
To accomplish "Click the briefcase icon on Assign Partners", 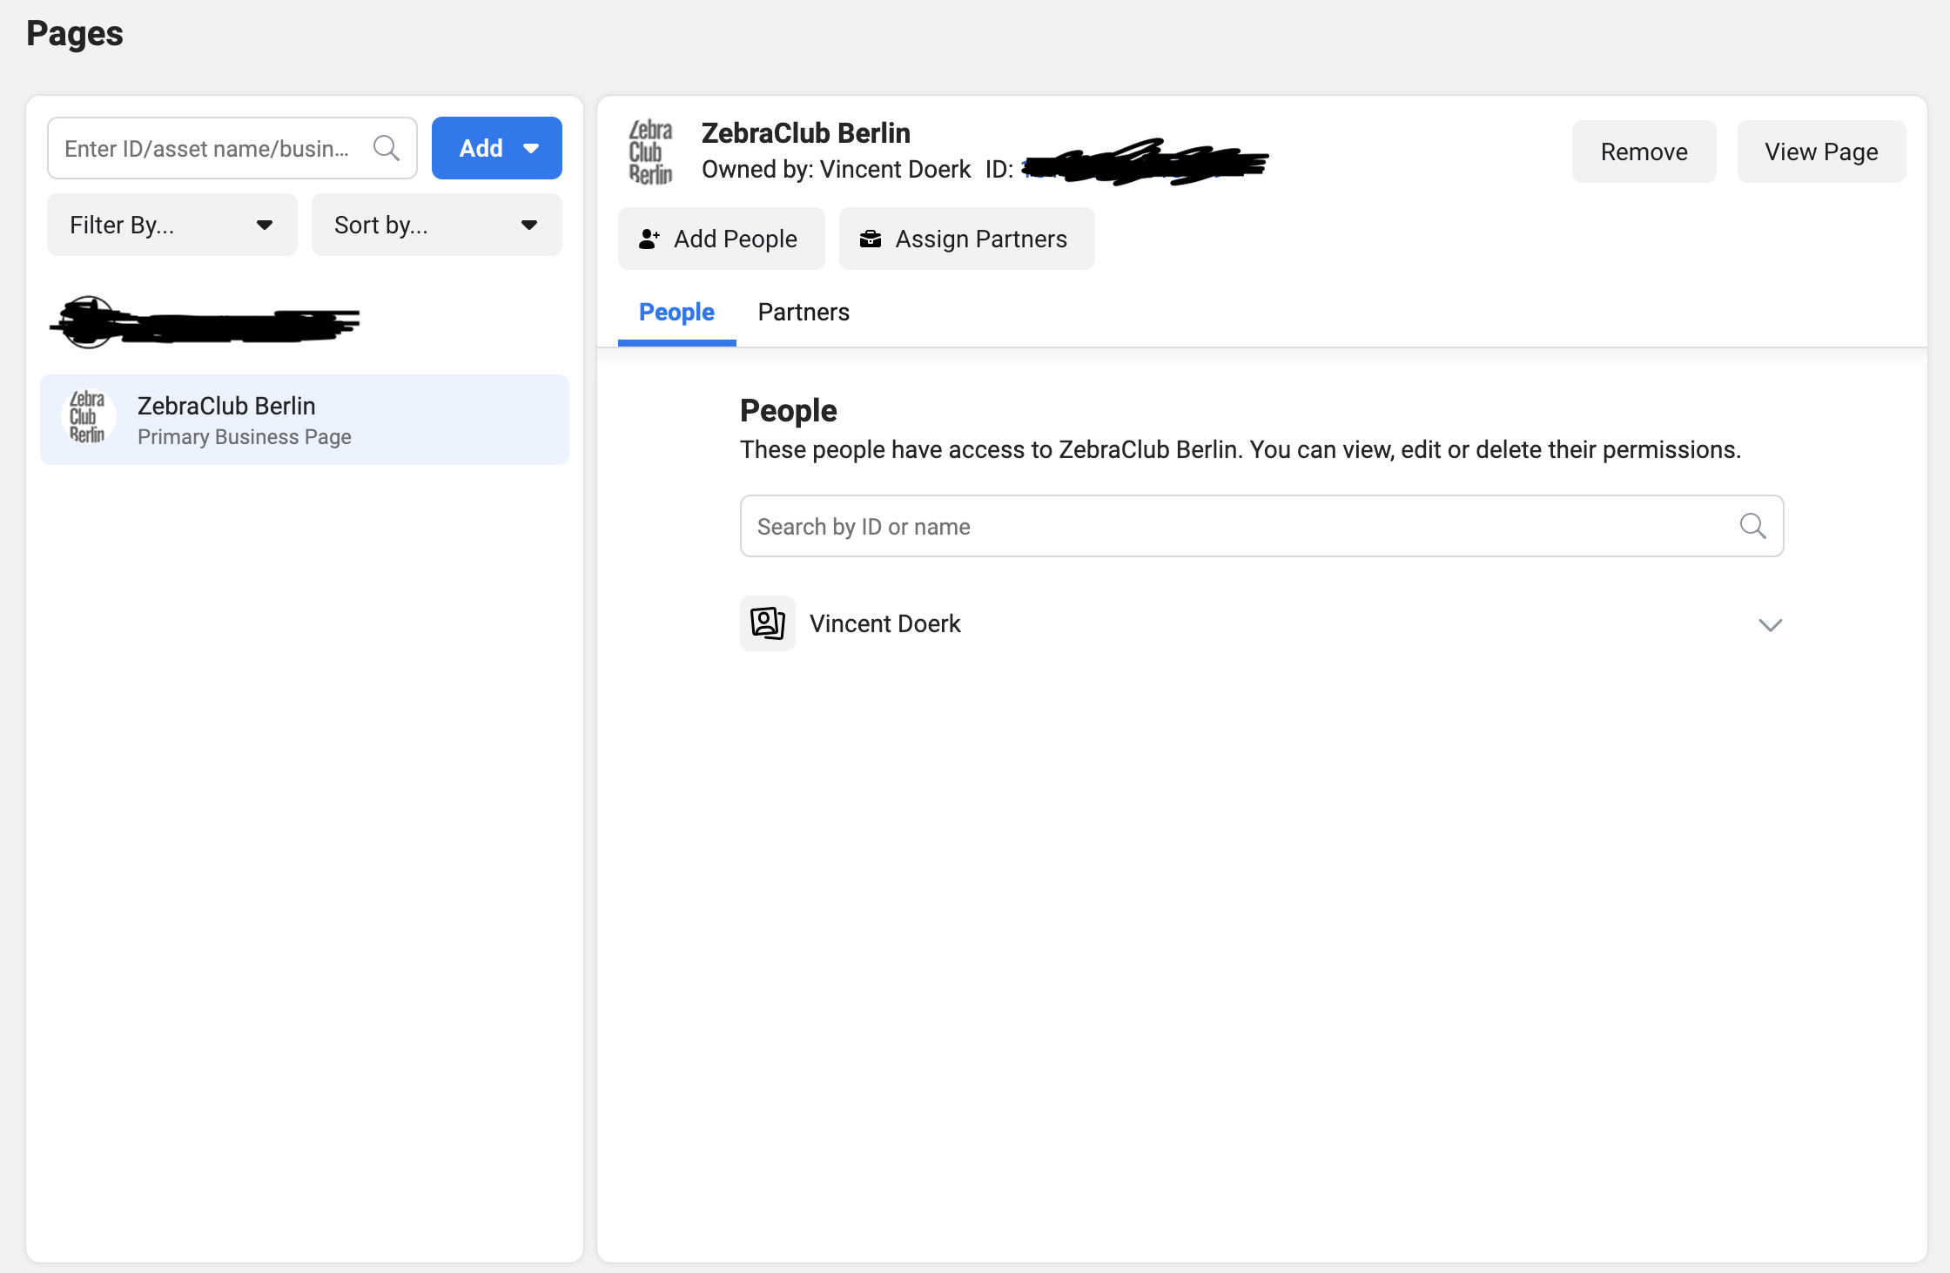I will tap(870, 239).
